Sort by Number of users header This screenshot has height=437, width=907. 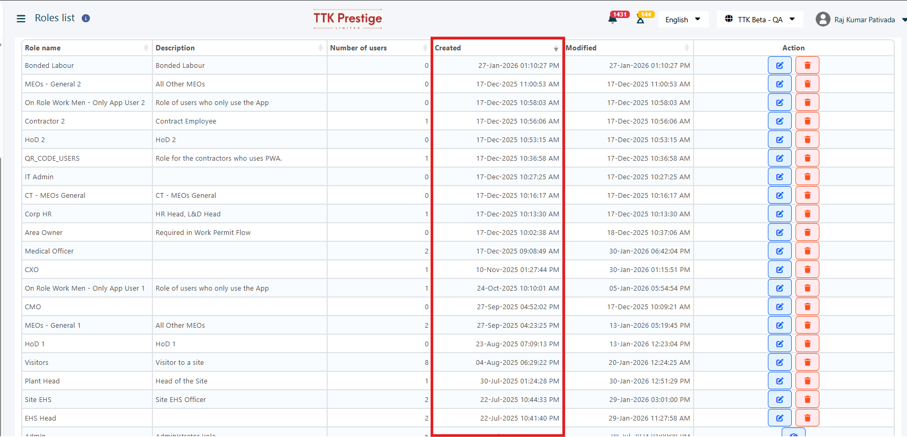[x=378, y=48]
